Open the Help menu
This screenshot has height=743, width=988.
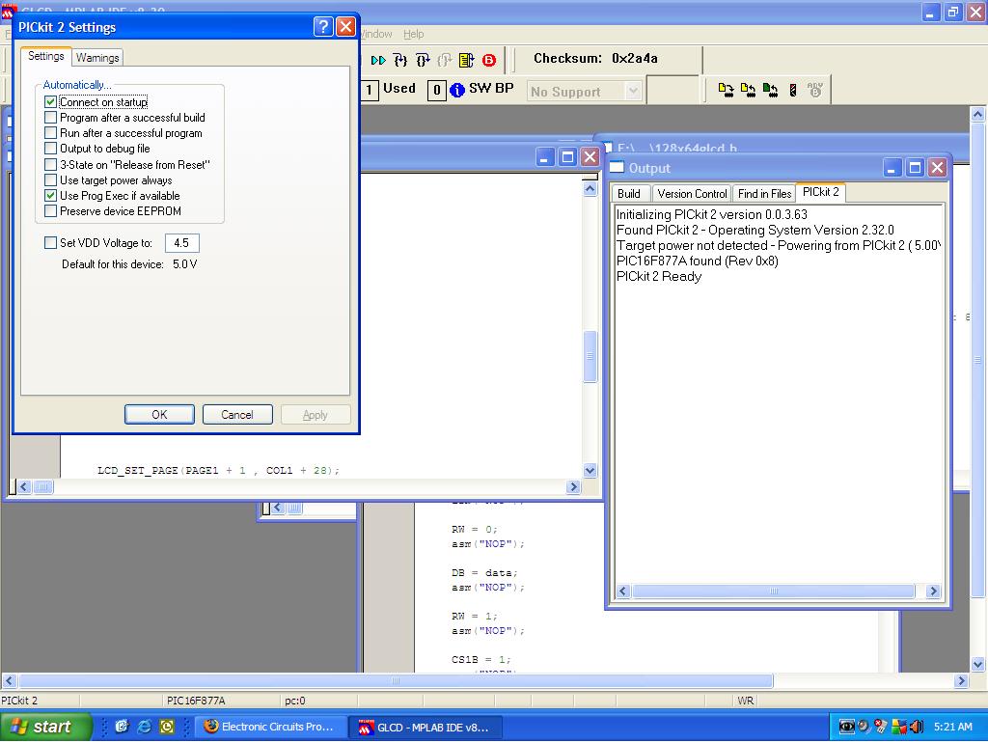[x=413, y=34]
